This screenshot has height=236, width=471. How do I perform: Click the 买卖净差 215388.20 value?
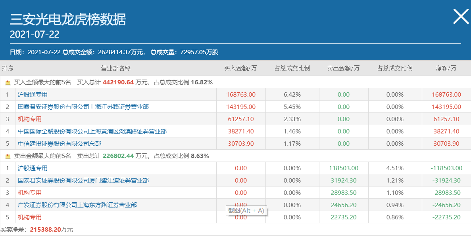click(46, 230)
